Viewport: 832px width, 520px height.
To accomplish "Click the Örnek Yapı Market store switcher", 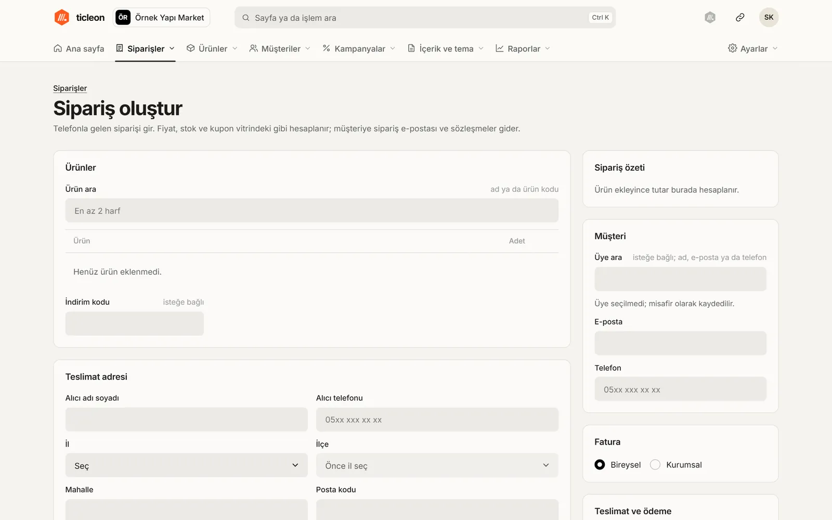I will [162, 17].
